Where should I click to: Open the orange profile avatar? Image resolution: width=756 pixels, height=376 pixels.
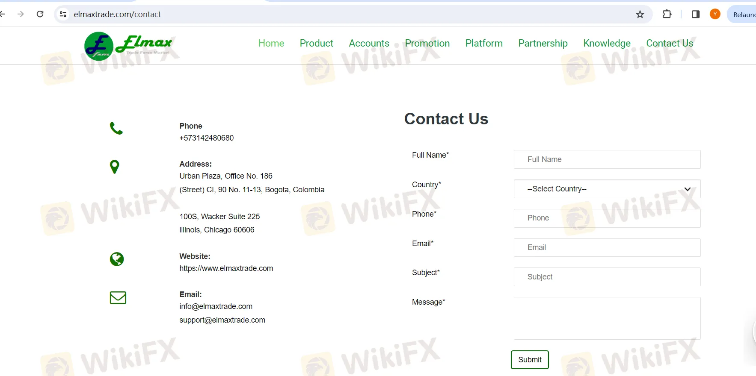click(714, 15)
